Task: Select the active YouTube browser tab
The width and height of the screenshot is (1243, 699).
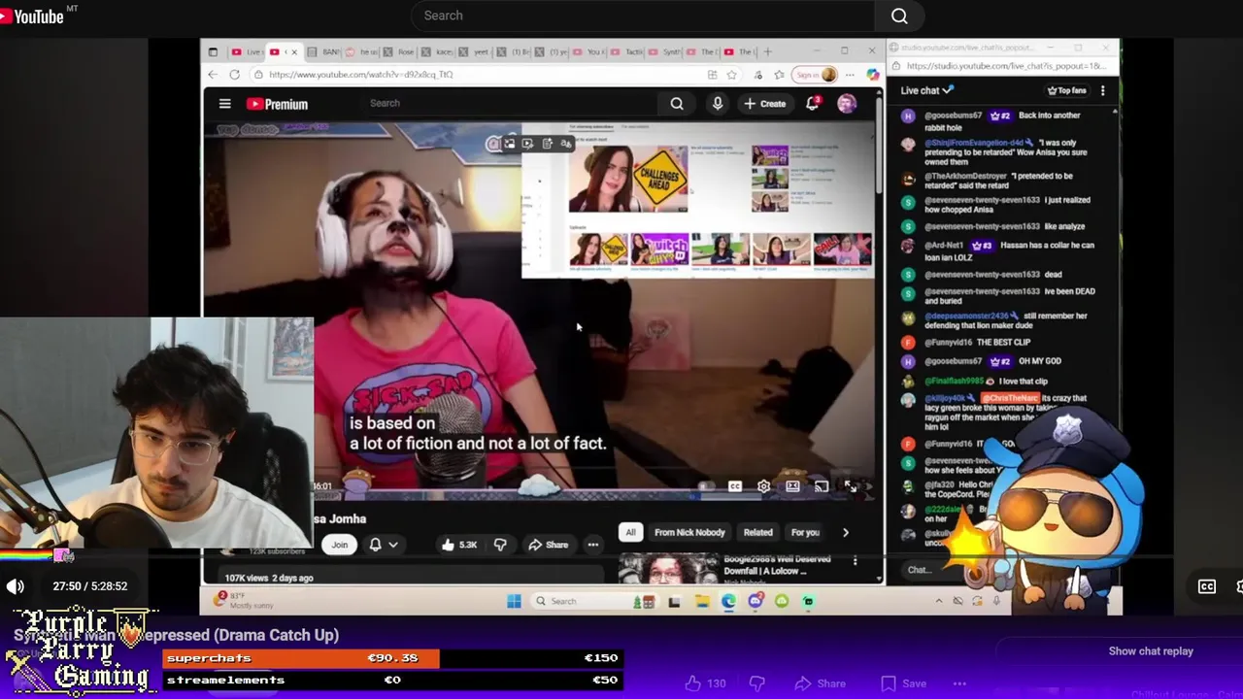Action: pos(285,51)
